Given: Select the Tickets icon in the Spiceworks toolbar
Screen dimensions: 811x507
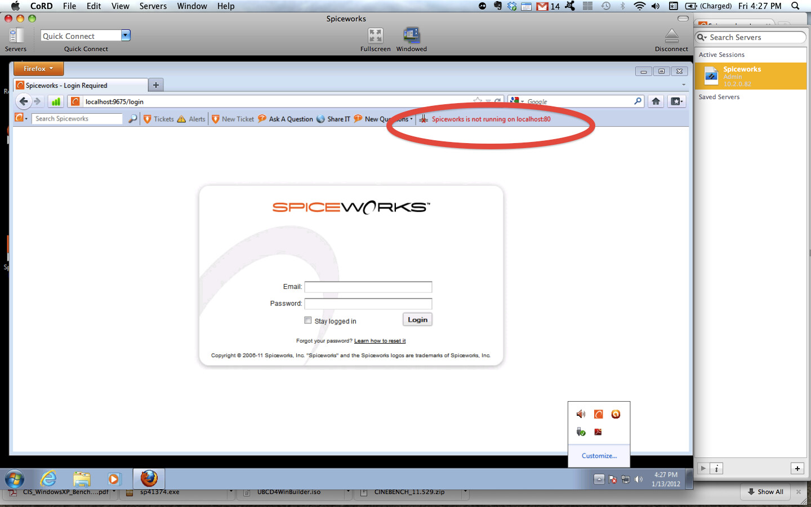Looking at the screenshot, I should [x=147, y=119].
